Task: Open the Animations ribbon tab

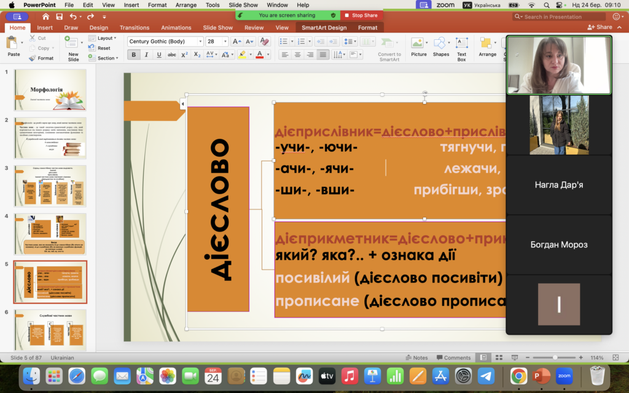Action: (x=176, y=28)
